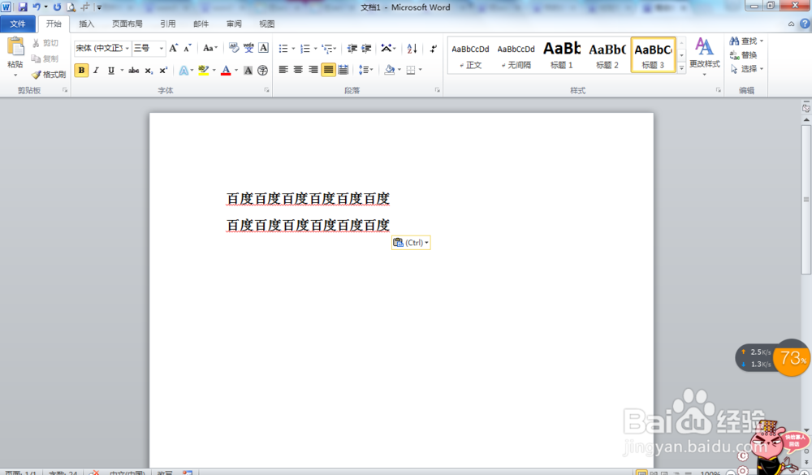Image resolution: width=812 pixels, height=475 pixels.
Task: Toggle justified alignment button
Action: tap(328, 70)
